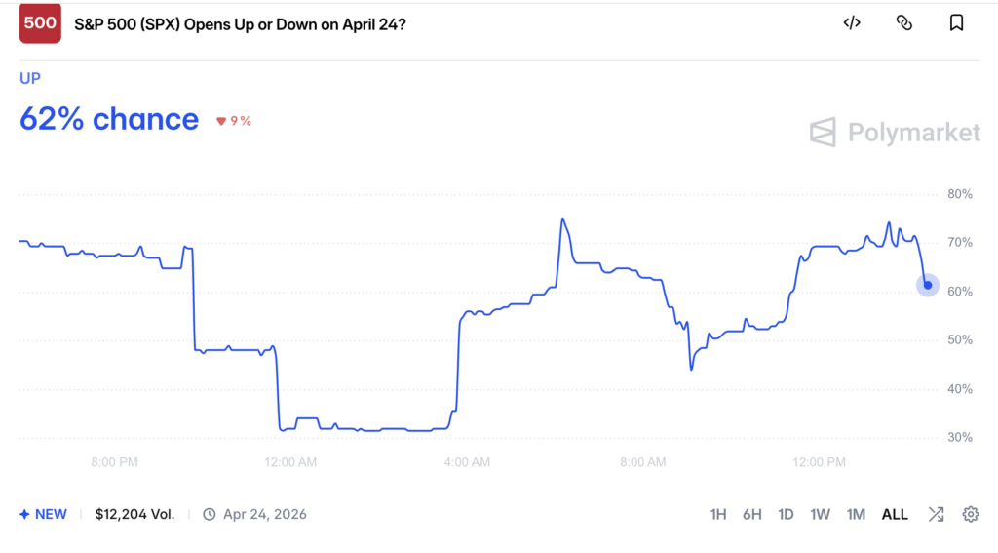
Task: Click the red 9% change indicator
Action: pos(234,121)
